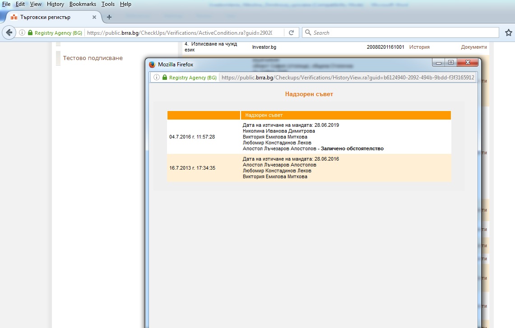The image size is (515, 328).
Task: Maximize the Mozilla Firefox popup window
Action: (450, 62)
